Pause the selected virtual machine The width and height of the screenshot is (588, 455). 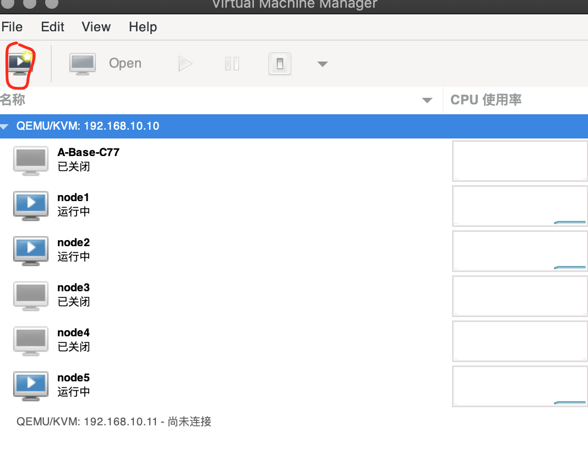click(x=232, y=64)
